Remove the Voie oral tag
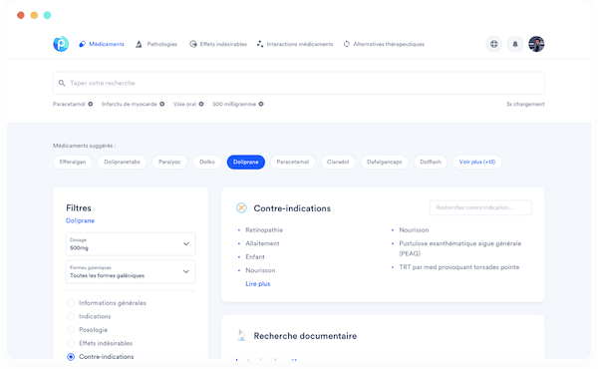 (201, 104)
